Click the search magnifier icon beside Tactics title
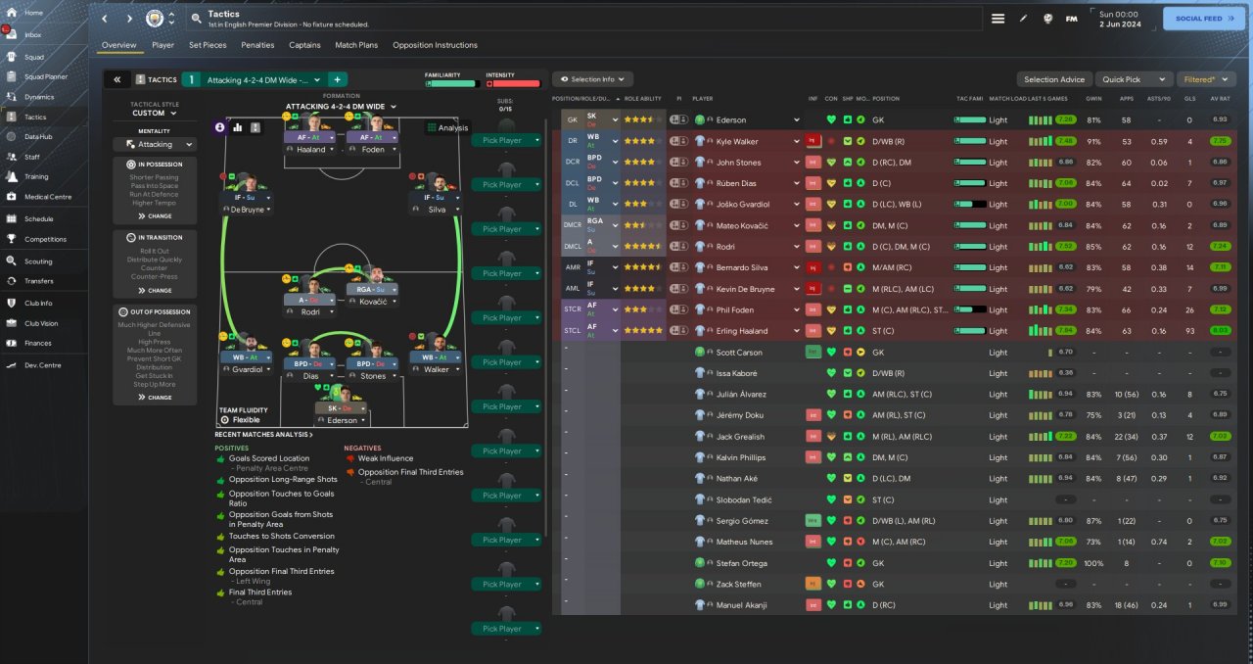1253x664 pixels. tap(197, 18)
